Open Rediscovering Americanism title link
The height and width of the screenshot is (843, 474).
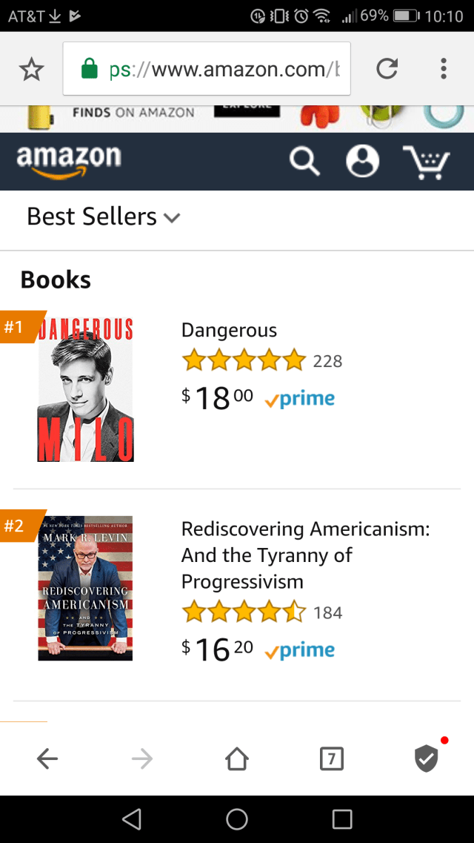coord(305,555)
